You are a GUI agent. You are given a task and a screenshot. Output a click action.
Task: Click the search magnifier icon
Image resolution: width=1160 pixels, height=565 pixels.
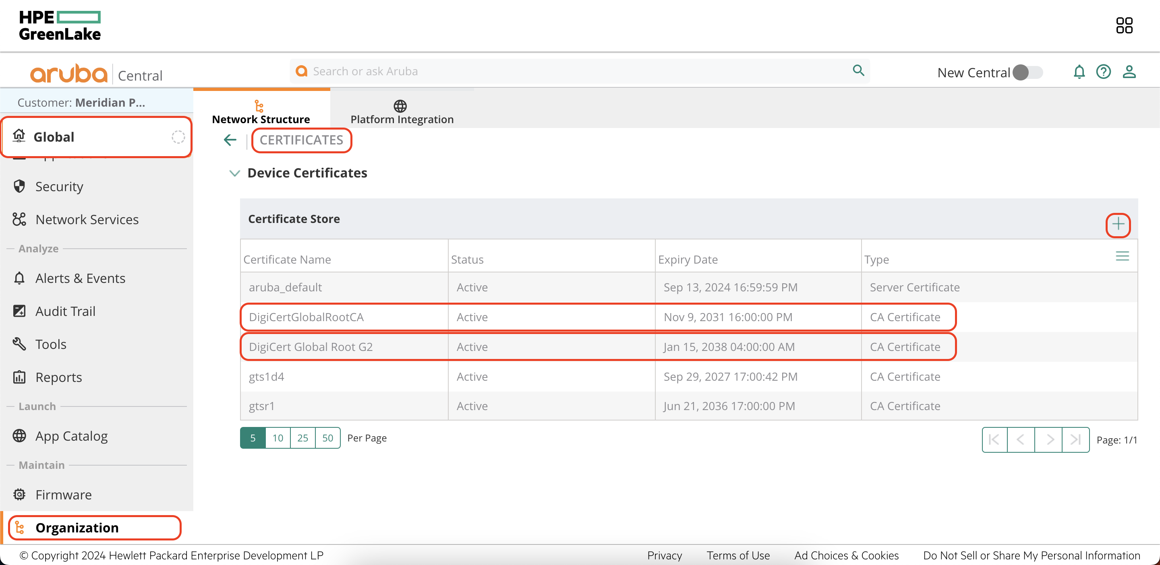coord(858,71)
